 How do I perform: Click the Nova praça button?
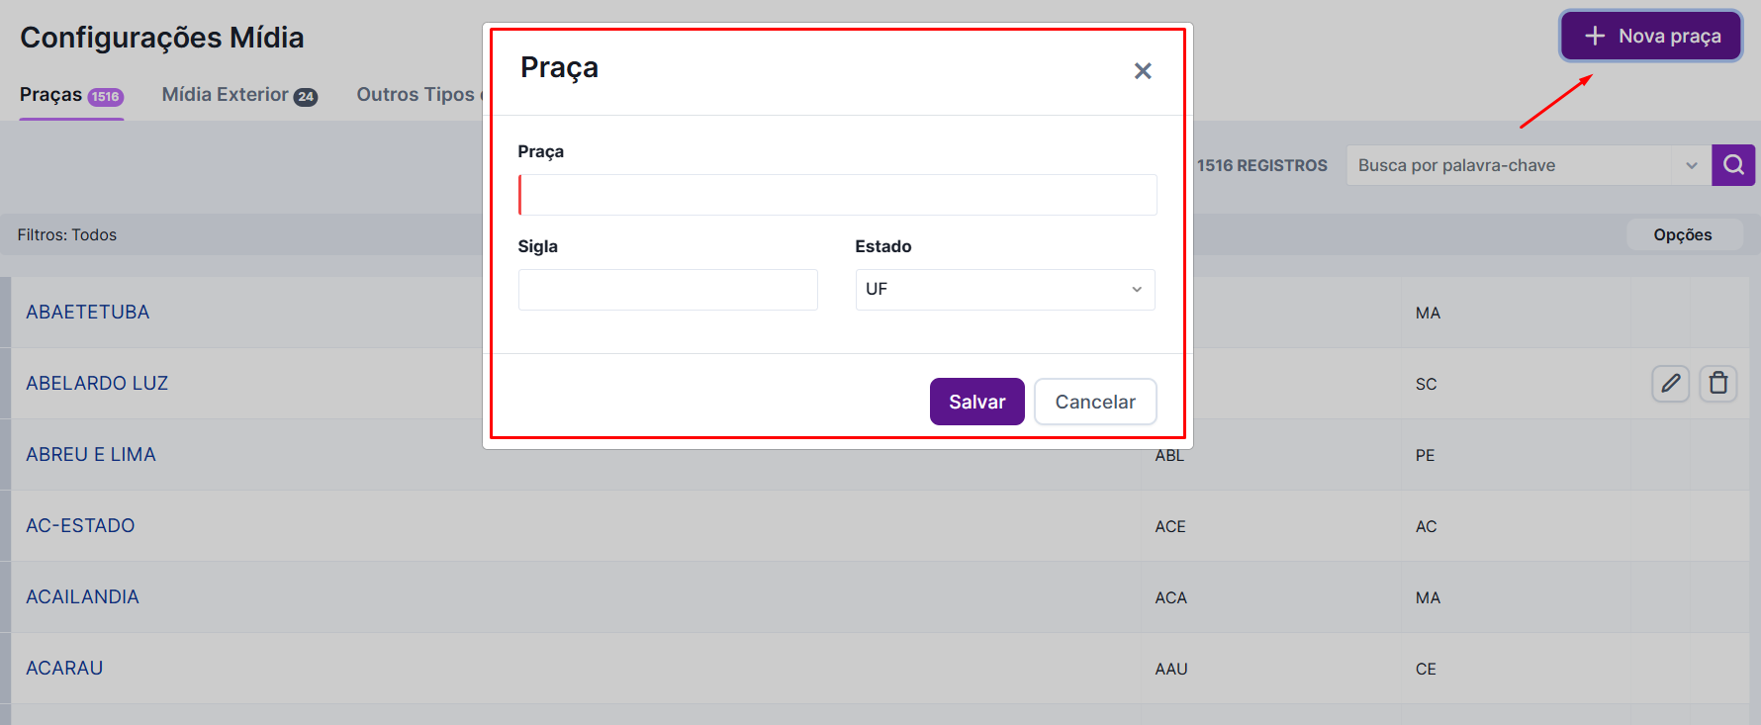(x=1651, y=37)
